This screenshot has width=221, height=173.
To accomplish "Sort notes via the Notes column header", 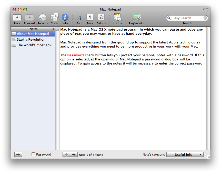I will tap(33, 29).
